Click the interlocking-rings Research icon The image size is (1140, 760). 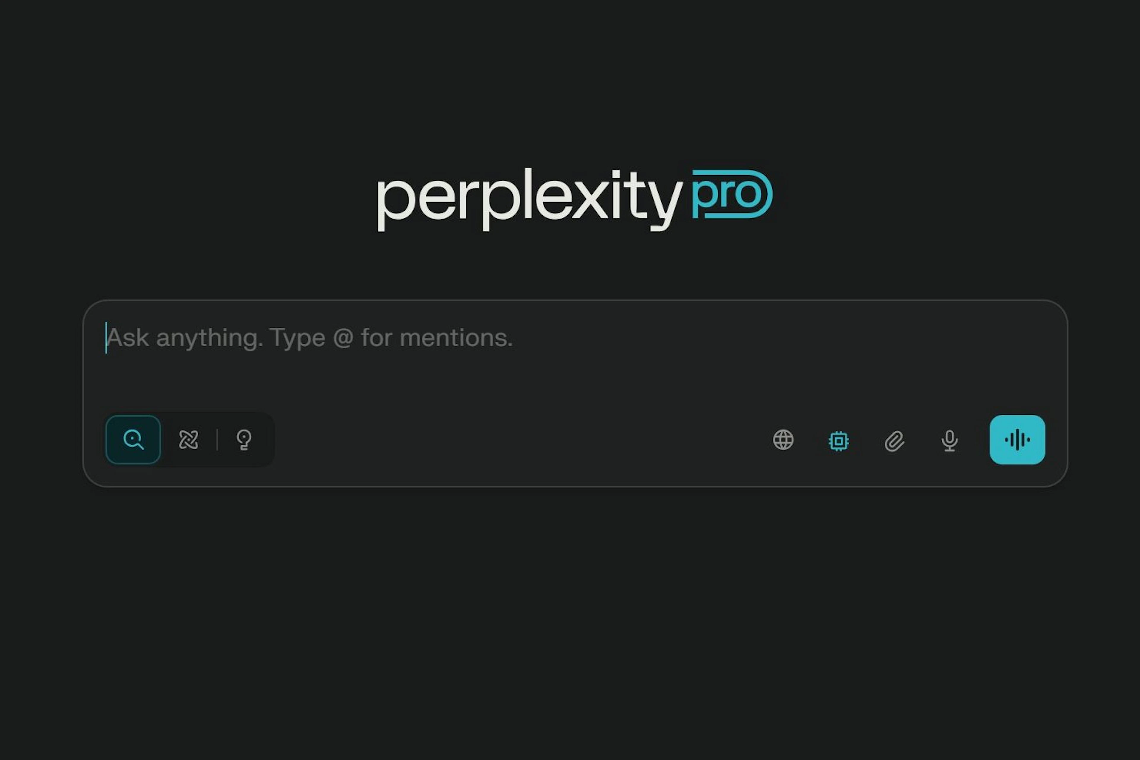189,440
